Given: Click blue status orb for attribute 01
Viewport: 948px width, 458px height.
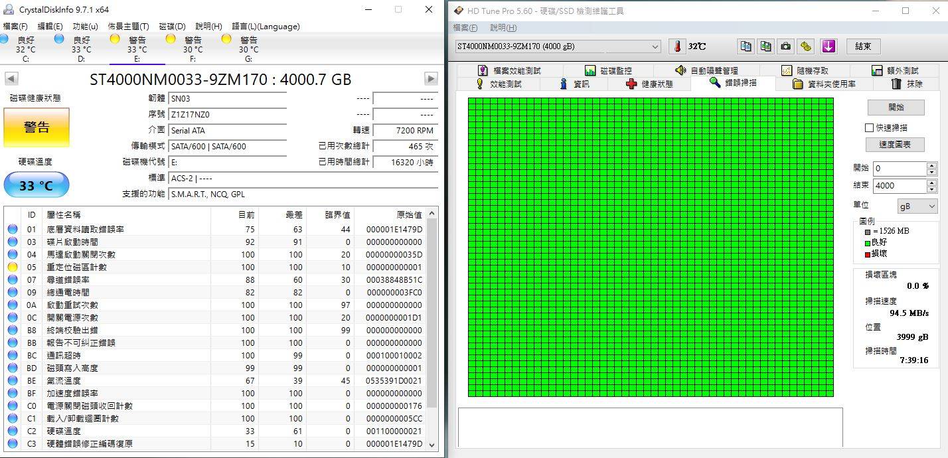Looking at the screenshot, I should [x=12, y=229].
